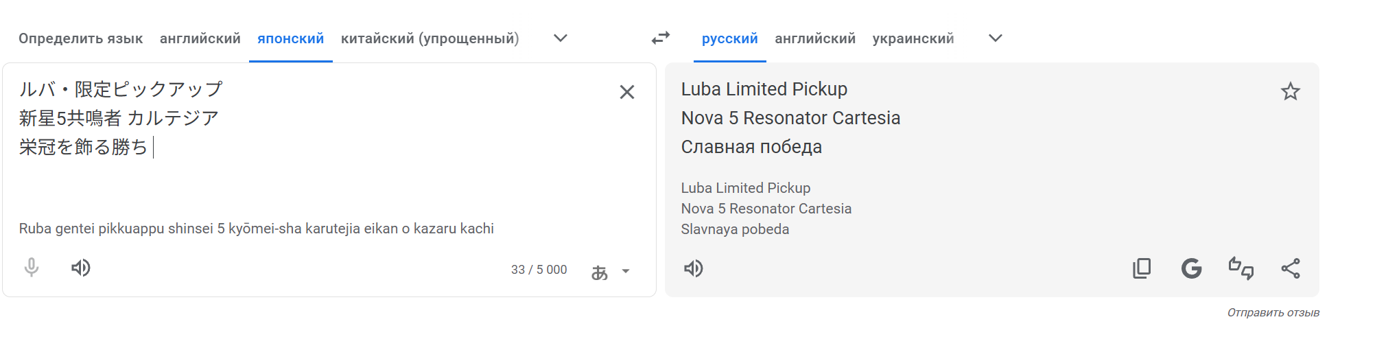
Task: Open Japanese input tools dropdown arrow
Action: (626, 271)
